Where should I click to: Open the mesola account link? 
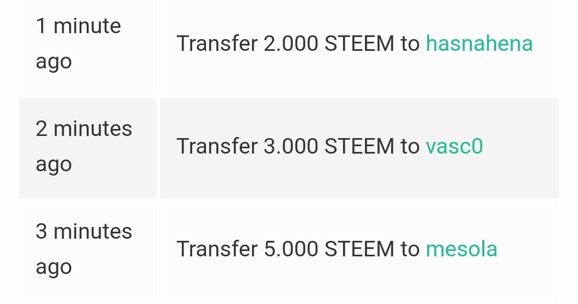[x=461, y=249]
